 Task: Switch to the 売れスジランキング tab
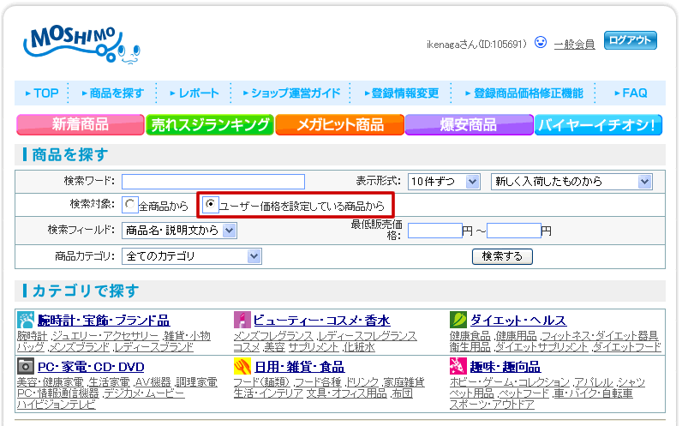[210, 124]
